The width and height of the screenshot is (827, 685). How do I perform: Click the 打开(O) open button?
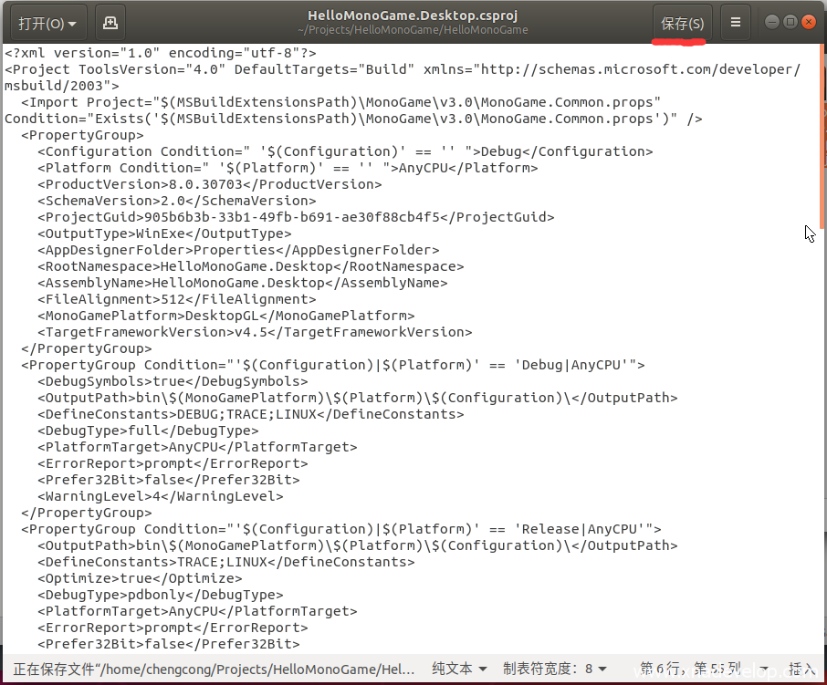(x=47, y=22)
